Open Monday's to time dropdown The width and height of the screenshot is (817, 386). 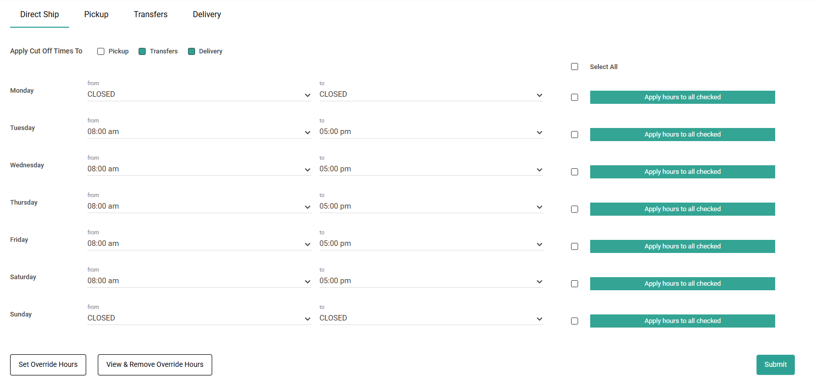(431, 94)
